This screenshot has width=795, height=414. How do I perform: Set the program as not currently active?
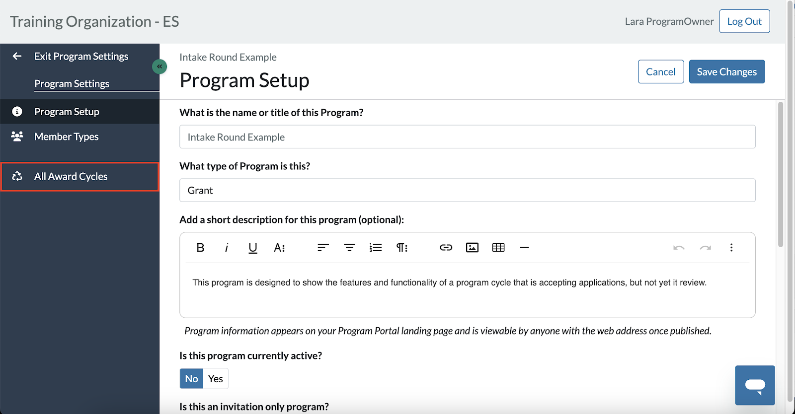pos(191,378)
